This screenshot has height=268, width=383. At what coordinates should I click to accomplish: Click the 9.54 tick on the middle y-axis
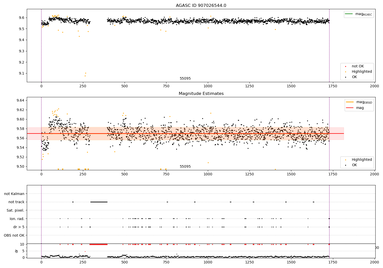(20, 148)
